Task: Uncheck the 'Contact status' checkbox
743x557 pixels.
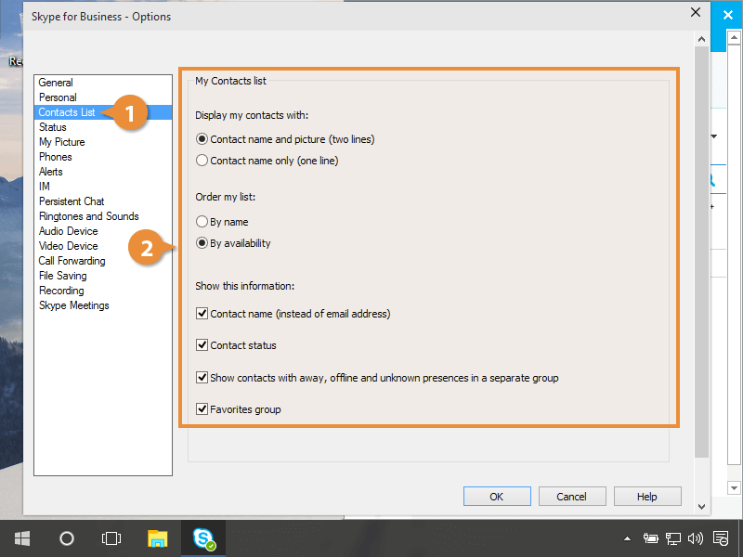Action: pos(202,345)
